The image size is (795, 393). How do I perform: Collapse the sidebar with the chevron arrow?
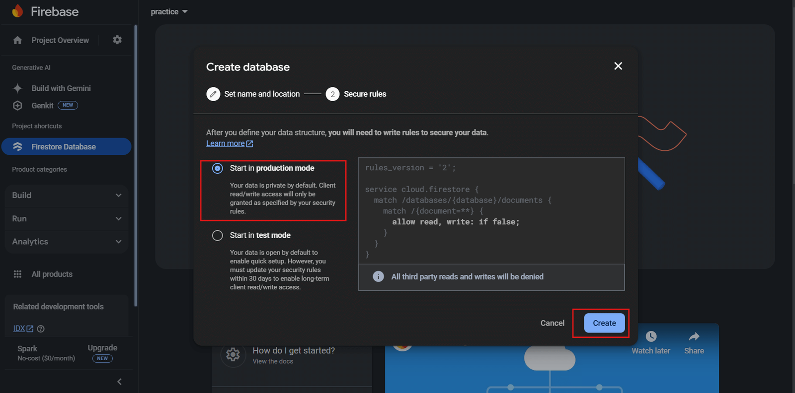click(119, 382)
